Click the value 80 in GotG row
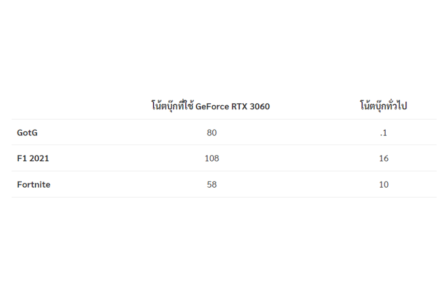440x293 pixels. 212,133
